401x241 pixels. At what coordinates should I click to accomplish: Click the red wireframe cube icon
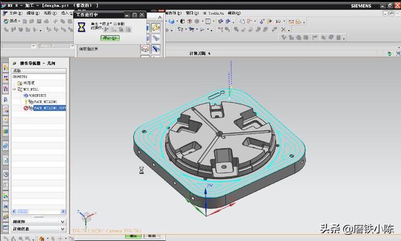[x=145, y=49]
